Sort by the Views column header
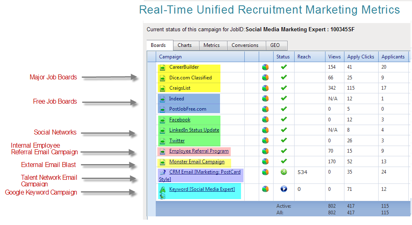This screenshot has width=412, height=225. 334,57
